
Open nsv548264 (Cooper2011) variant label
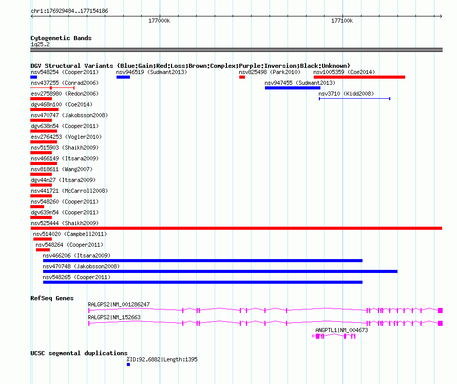(x=69, y=245)
